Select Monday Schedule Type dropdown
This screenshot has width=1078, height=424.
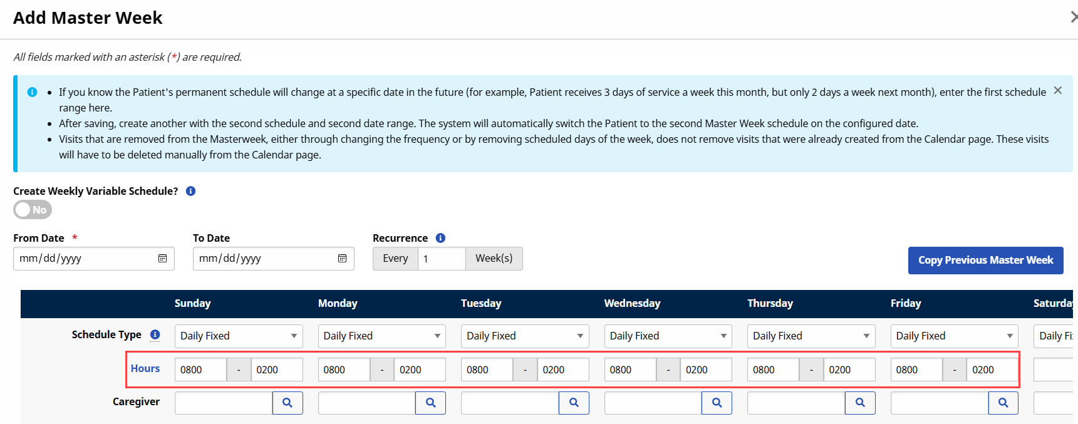pyautogui.click(x=381, y=336)
